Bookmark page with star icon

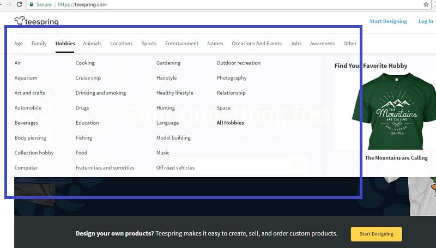(x=426, y=4)
